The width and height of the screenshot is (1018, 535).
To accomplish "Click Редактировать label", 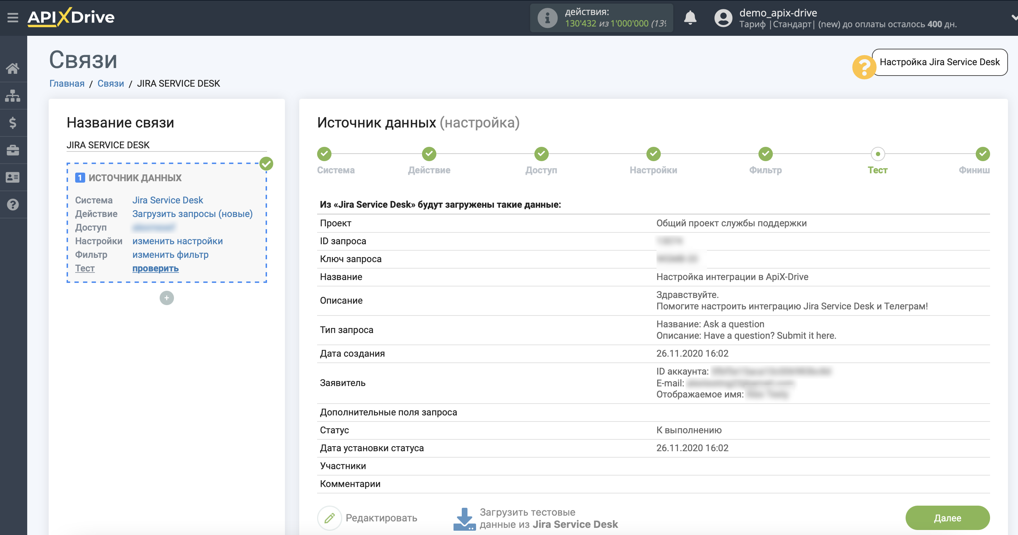I will click(x=381, y=518).
